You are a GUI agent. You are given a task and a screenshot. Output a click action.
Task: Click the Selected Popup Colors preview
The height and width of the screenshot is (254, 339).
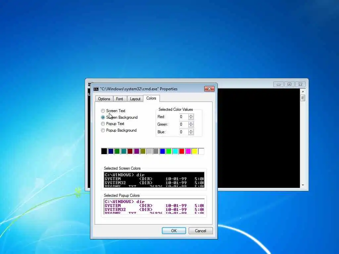coord(154,206)
